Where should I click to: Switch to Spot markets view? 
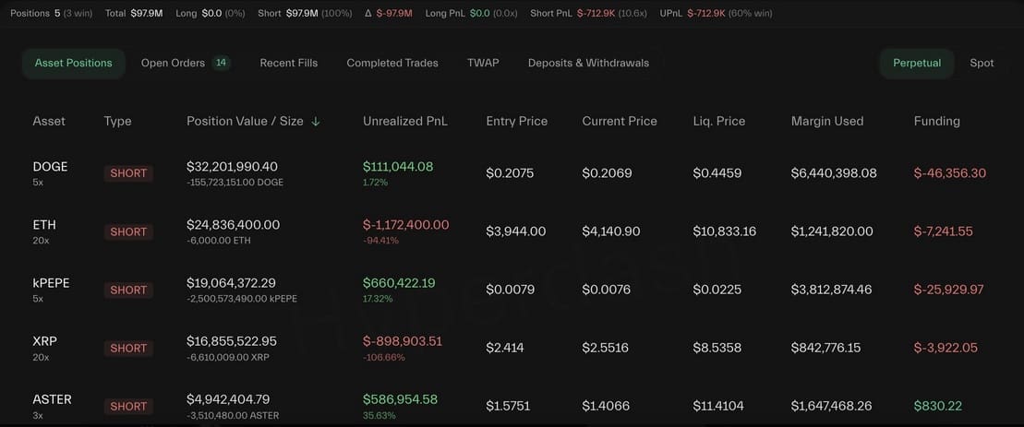pyautogui.click(x=982, y=63)
